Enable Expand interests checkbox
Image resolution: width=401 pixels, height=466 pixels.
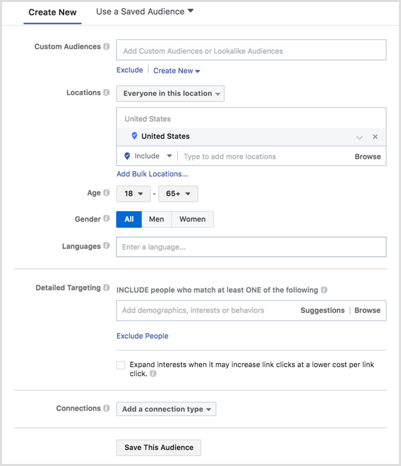click(120, 365)
